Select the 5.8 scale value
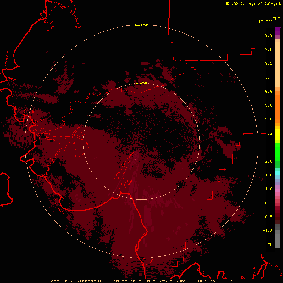 [269, 105]
